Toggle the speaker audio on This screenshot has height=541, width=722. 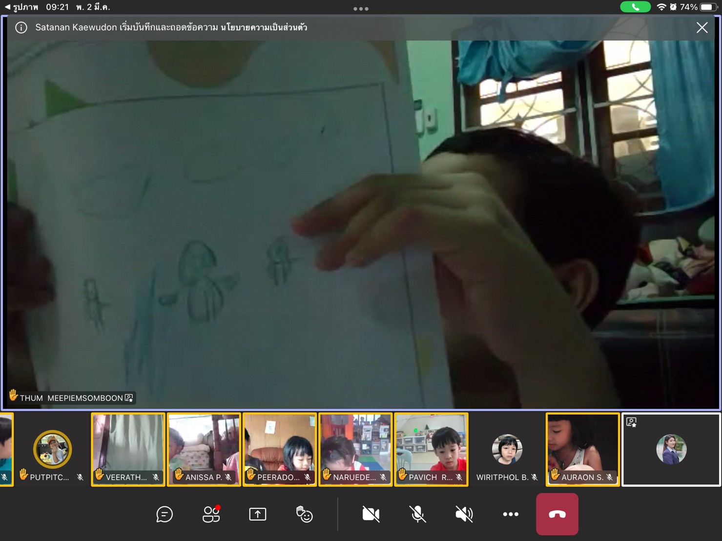pyautogui.click(x=464, y=514)
